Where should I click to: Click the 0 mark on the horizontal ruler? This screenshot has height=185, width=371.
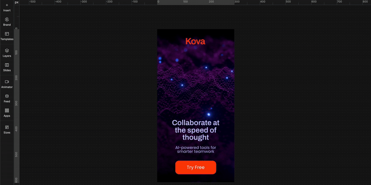click(158, 2)
